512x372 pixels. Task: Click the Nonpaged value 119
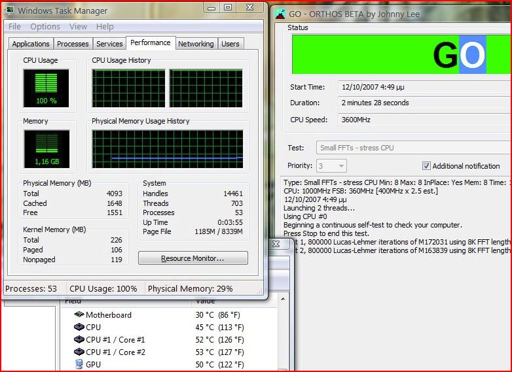[117, 260]
